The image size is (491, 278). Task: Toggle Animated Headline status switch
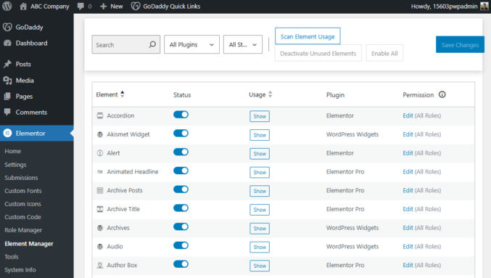point(181,171)
